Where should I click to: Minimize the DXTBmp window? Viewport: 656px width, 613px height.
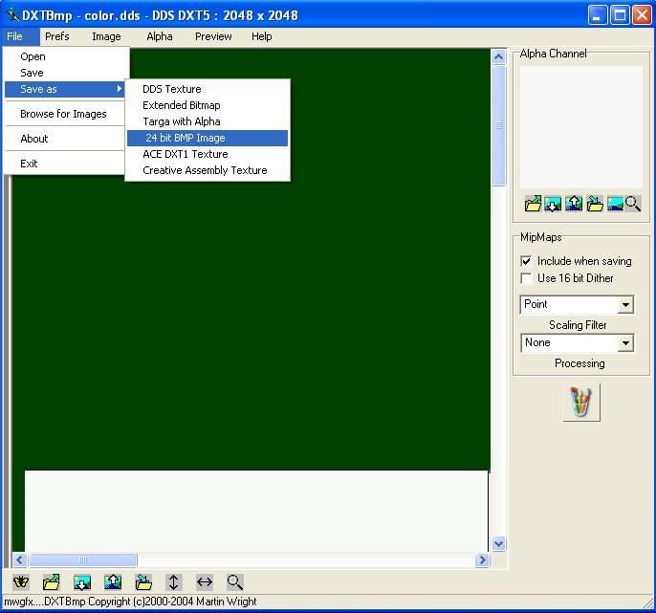[x=598, y=15]
